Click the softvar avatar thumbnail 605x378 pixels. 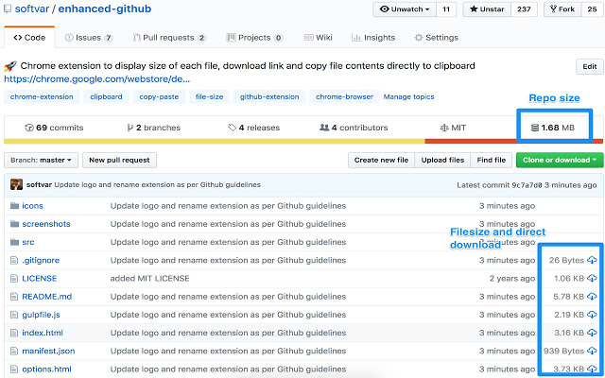pos(16,184)
